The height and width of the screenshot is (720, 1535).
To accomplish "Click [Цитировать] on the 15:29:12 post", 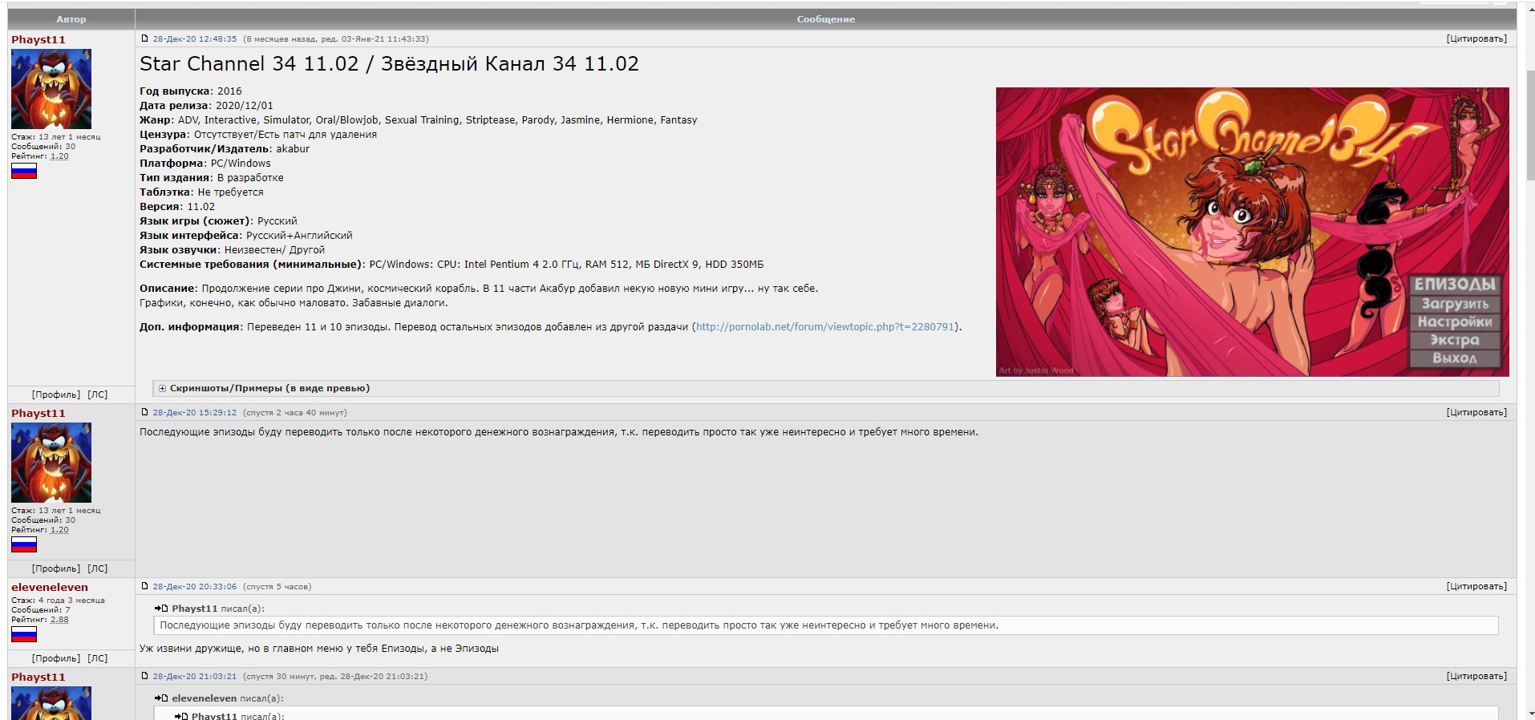I will click(x=1476, y=412).
